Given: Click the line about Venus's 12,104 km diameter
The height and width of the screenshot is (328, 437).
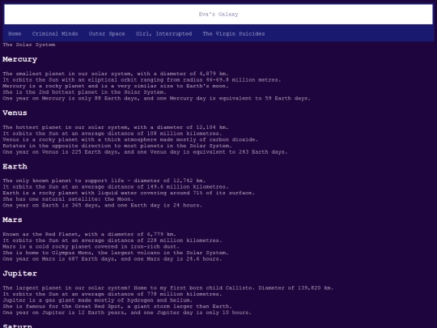Looking at the screenshot, I should [x=116, y=127].
